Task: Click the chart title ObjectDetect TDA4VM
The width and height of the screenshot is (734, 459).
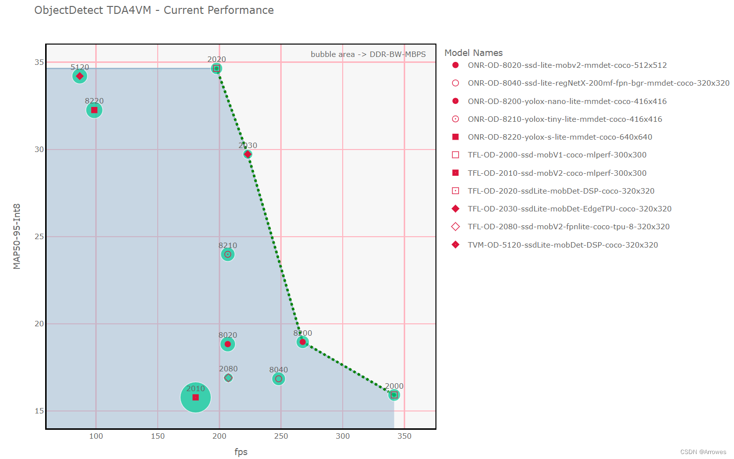Action: point(154,10)
